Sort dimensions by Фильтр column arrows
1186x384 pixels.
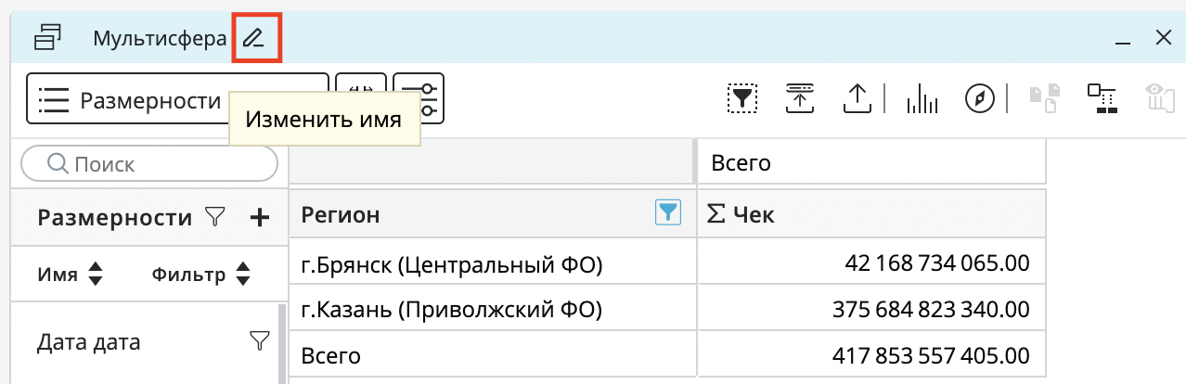243,274
